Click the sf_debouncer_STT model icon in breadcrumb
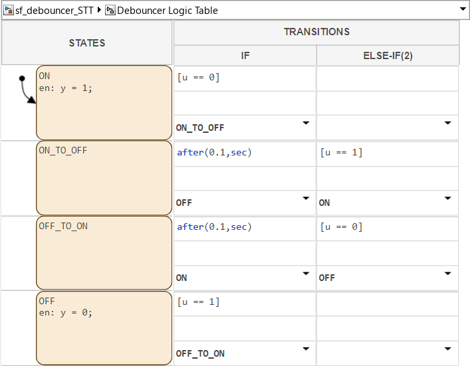The width and height of the screenshot is (470, 366). tap(9, 10)
